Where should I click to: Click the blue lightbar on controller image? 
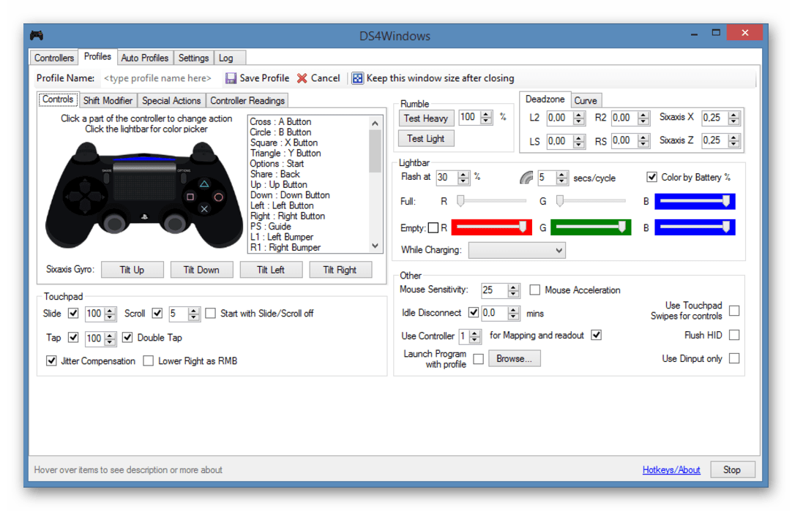(144, 157)
